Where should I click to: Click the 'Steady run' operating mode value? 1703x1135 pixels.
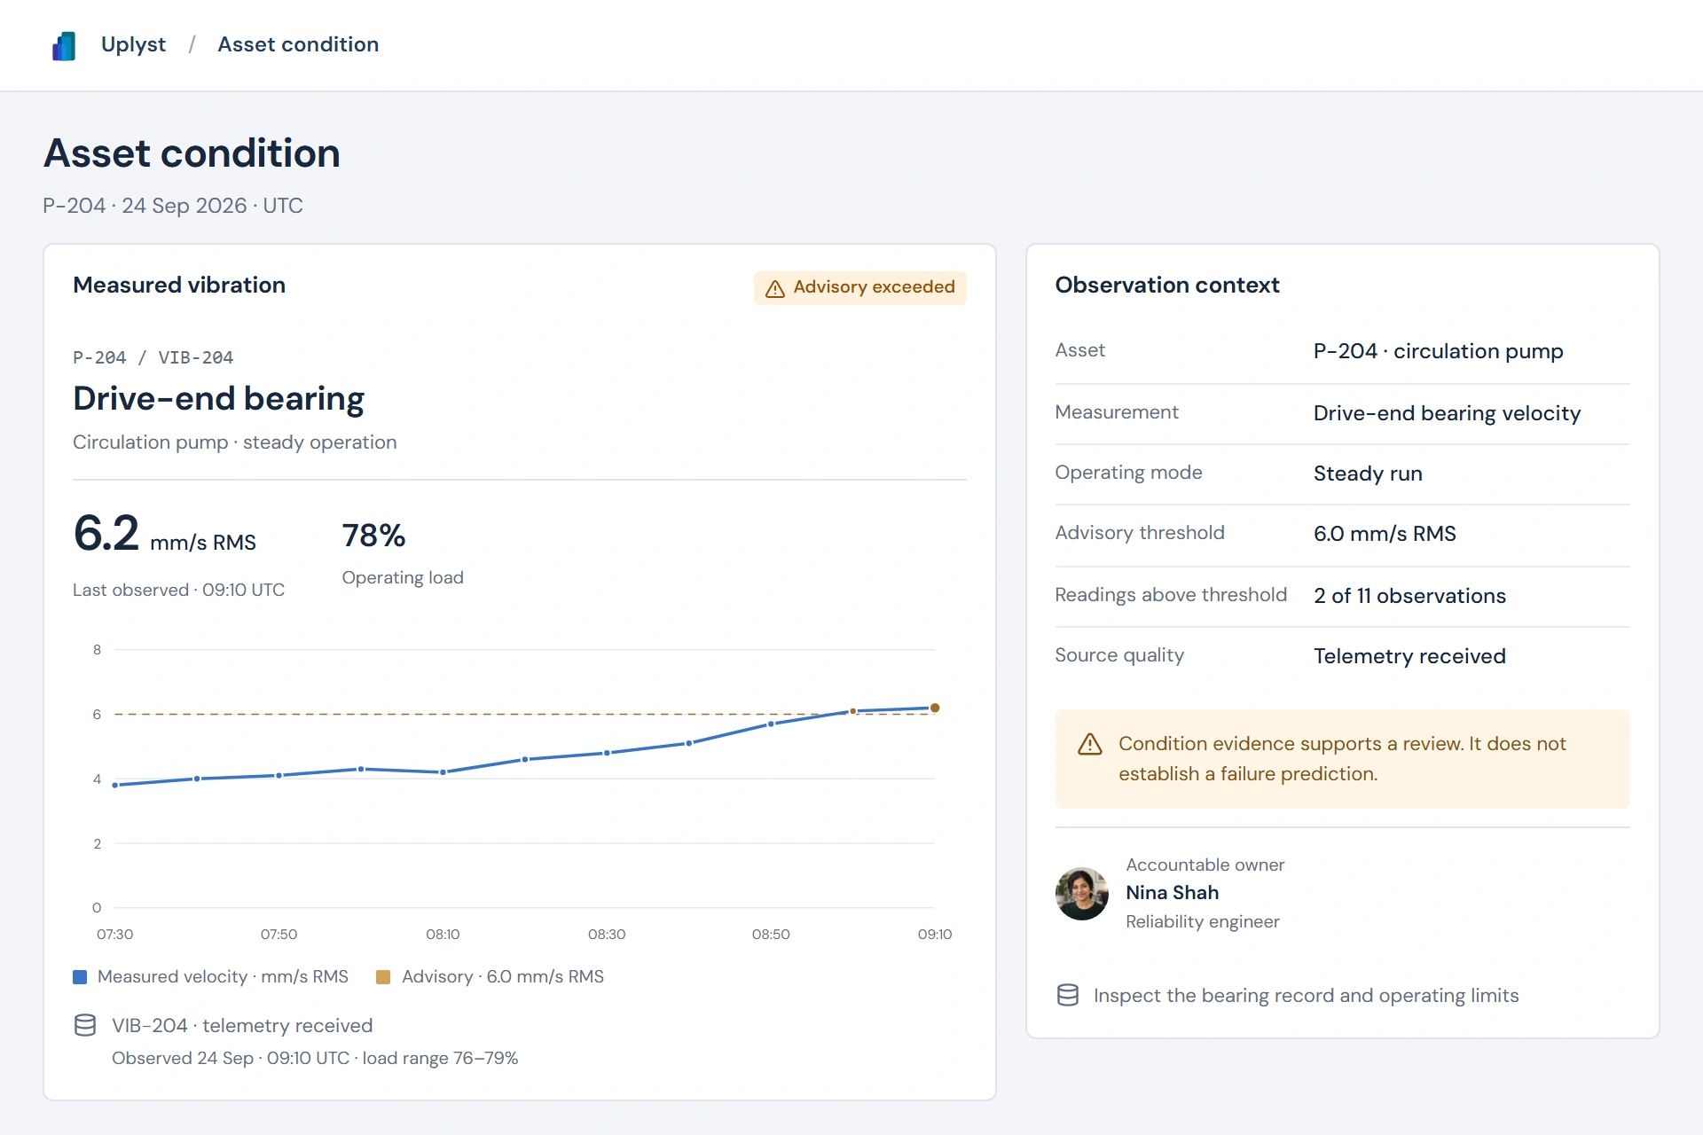pos(1368,474)
